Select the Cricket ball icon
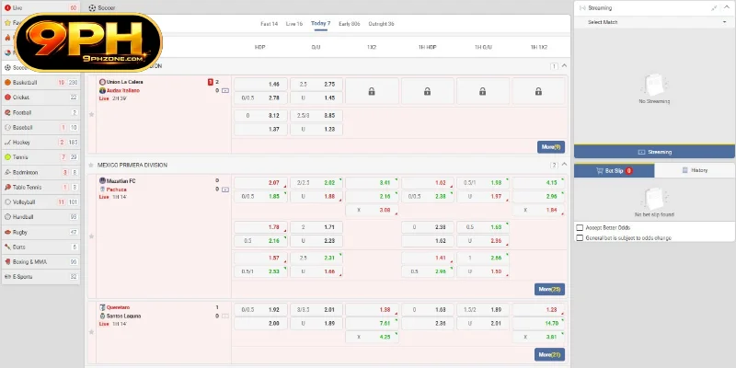 coord(7,98)
